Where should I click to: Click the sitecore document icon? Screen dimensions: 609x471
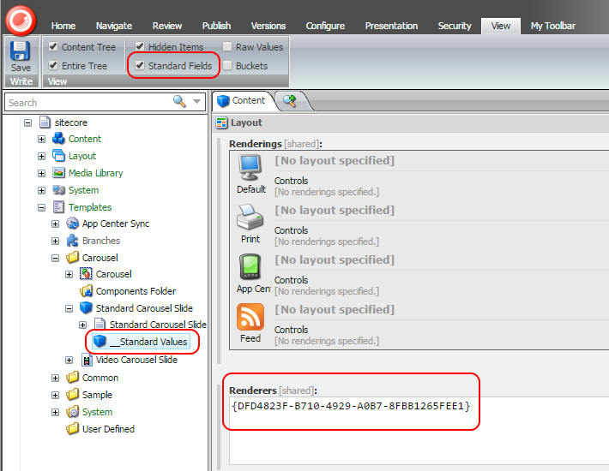pos(45,122)
